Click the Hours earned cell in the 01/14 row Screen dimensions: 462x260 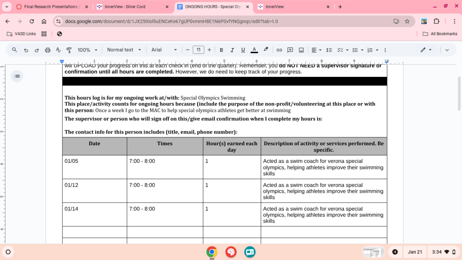(x=232, y=215)
